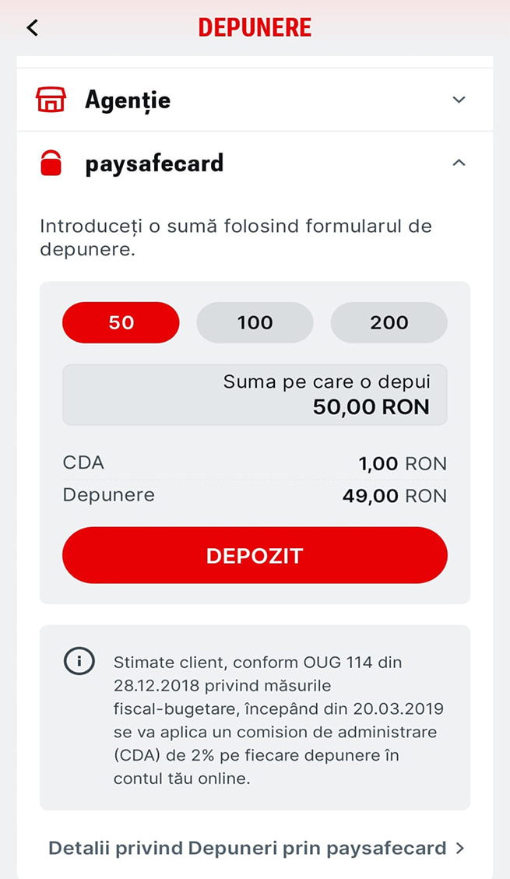The width and height of the screenshot is (510, 879).
Task: Click the deposit amount field showing 50,00 RON
Action: (x=255, y=395)
